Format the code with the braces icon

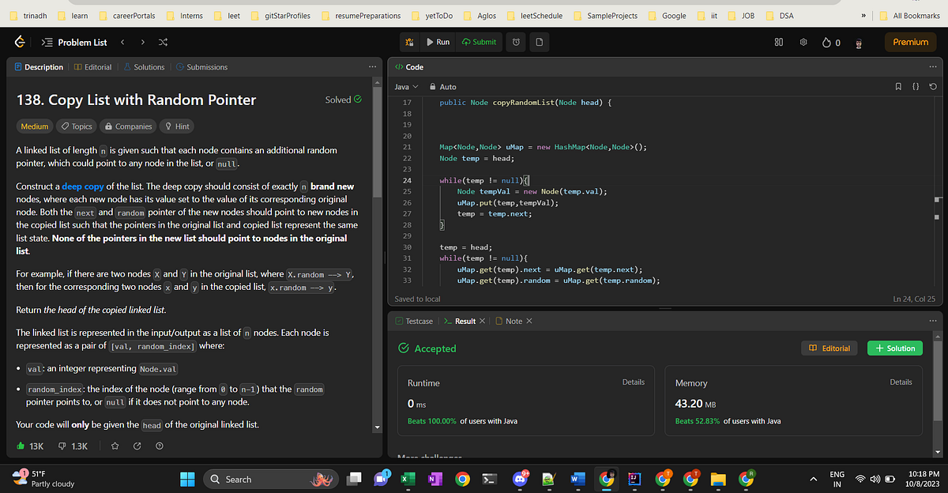[x=915, y=86]
